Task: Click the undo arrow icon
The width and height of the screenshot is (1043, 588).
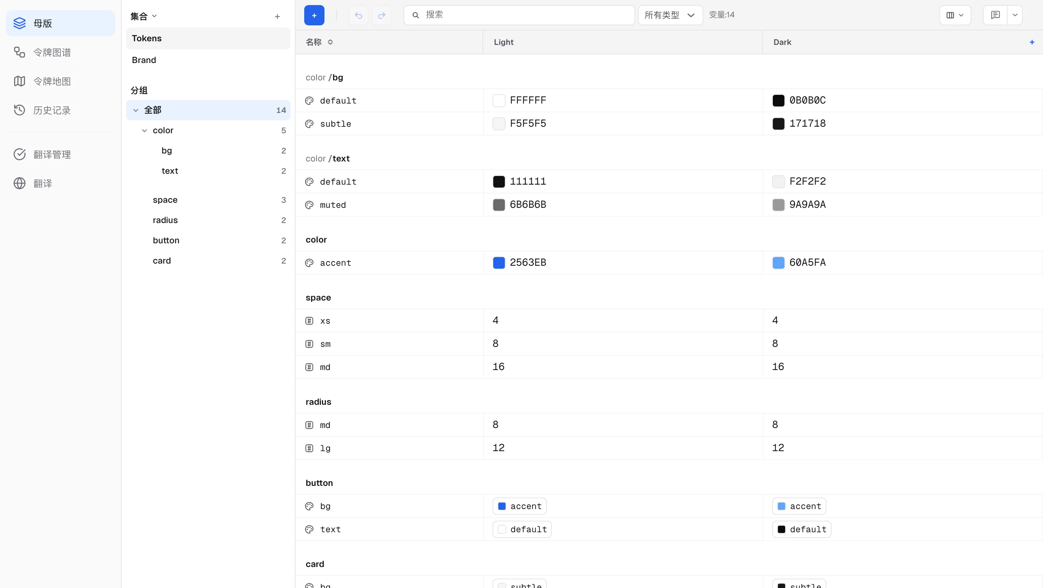Action: pos(358,15)
